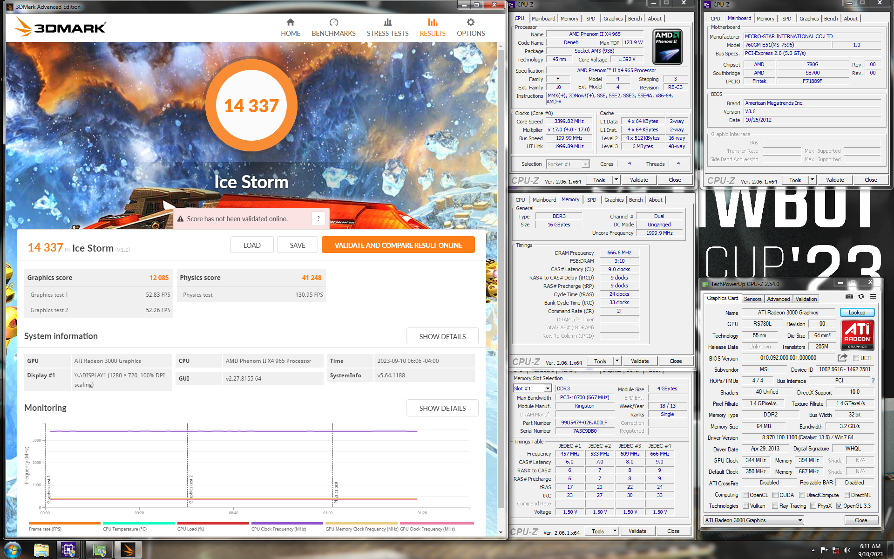
Task: Show details for Monitoring
Action: (x=442, y=408)
